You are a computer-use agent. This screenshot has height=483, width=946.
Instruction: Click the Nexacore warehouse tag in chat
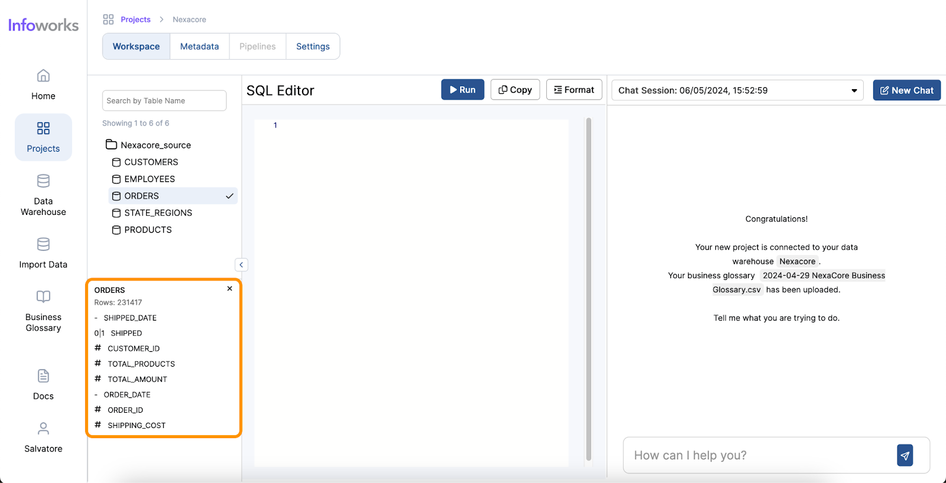click(798, 262)
